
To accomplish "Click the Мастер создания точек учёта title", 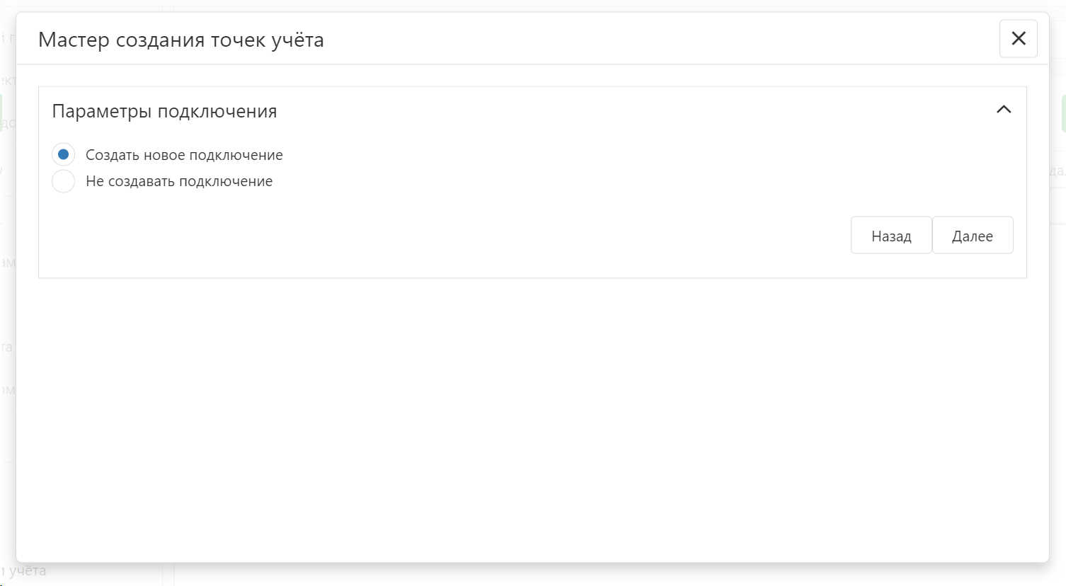I will (x=180, y=40).
